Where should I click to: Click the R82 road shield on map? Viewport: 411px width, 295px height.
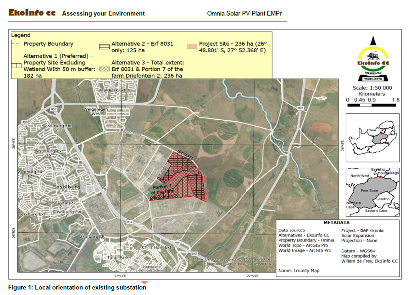point(300,107)
